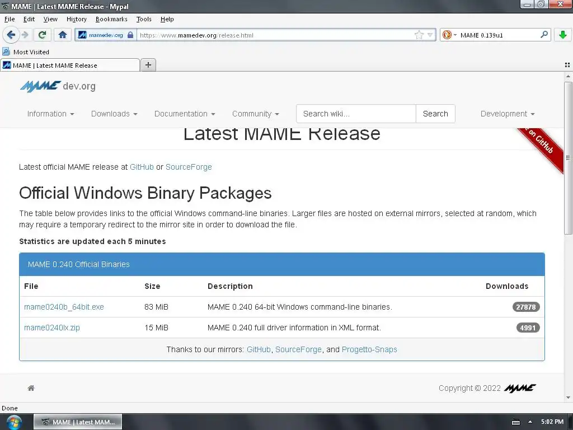This screenshot has width=573, height=430.
Task: Click the mamedev.org site identity badge
Action: click(106, 35)
